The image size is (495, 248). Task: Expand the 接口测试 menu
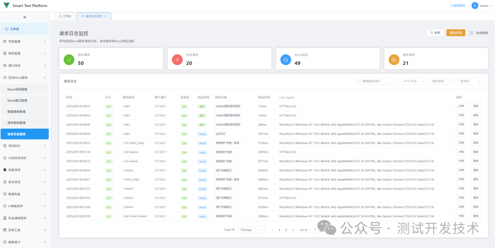pos(45,65)
